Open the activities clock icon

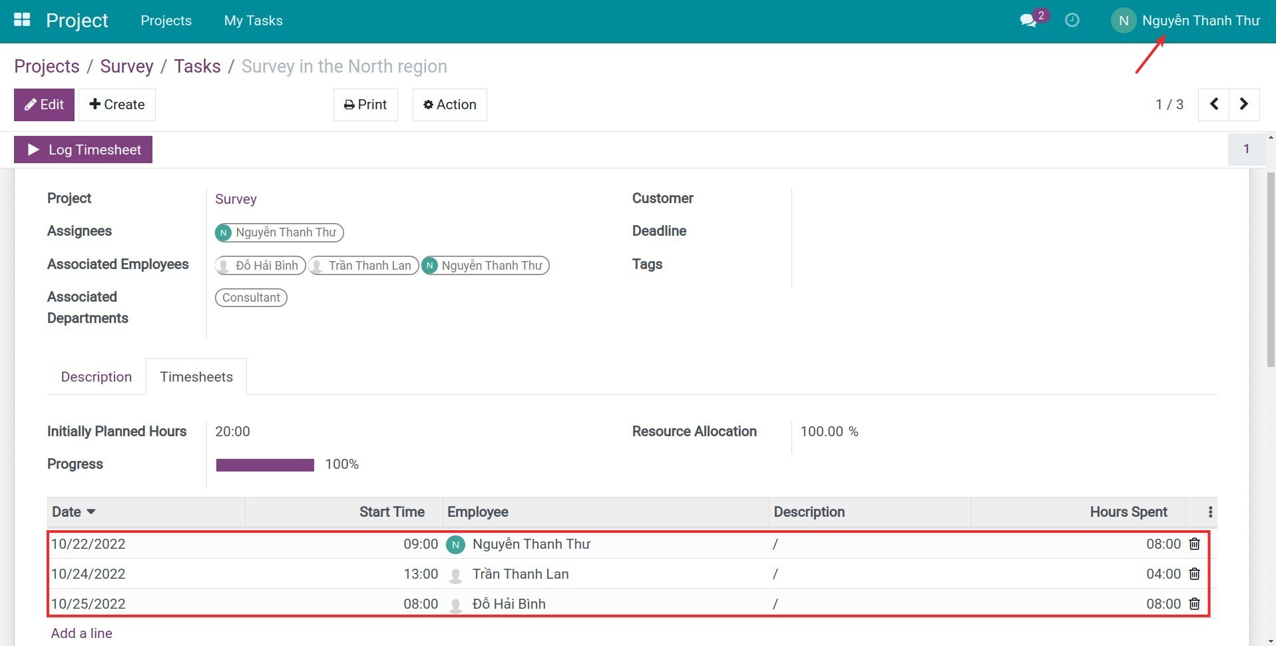pyautogui.click(x=1072, y=21)
